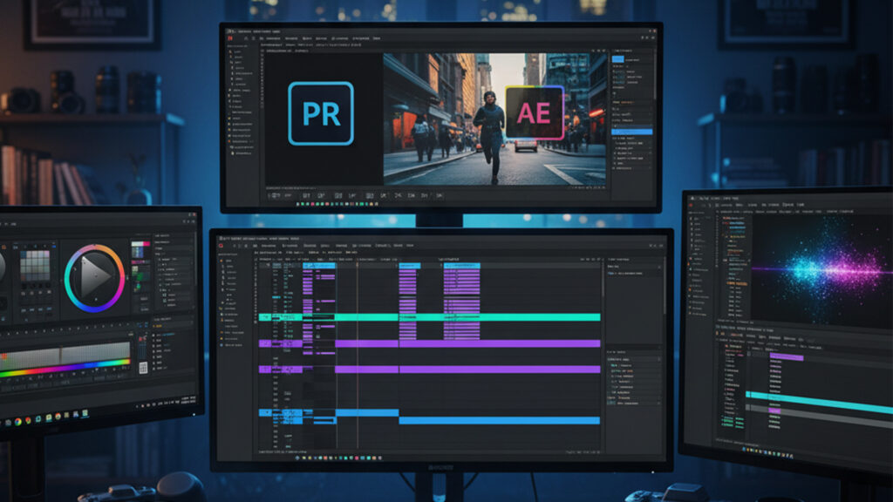
Task: Click the red circular icon at top-left of timeline window
Action: 222,247
